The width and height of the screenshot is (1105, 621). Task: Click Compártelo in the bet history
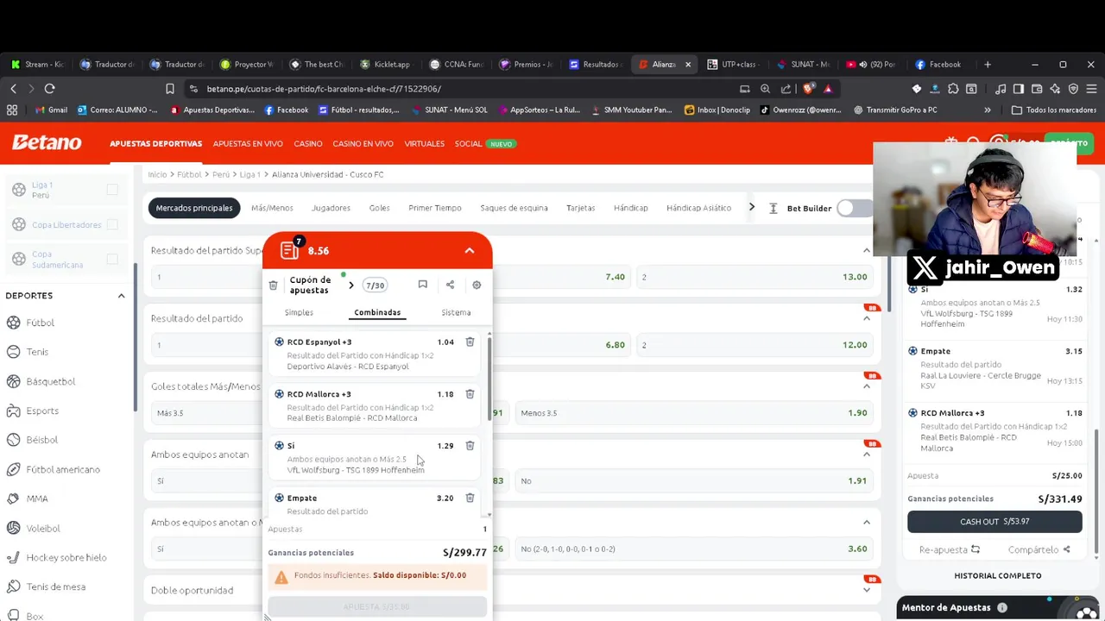1039,549
